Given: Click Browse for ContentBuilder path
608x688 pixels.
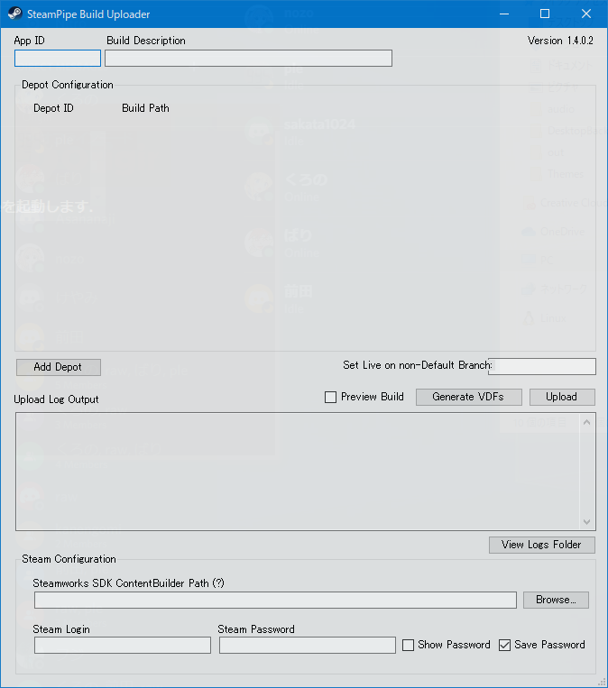Looking at the screenshot, I should coord(556,600).
